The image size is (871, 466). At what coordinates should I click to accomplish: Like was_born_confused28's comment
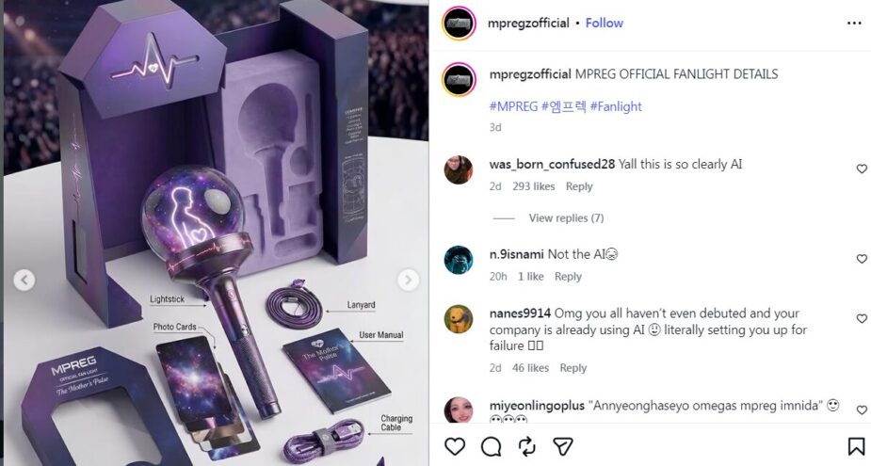click(x=862, y=169)
